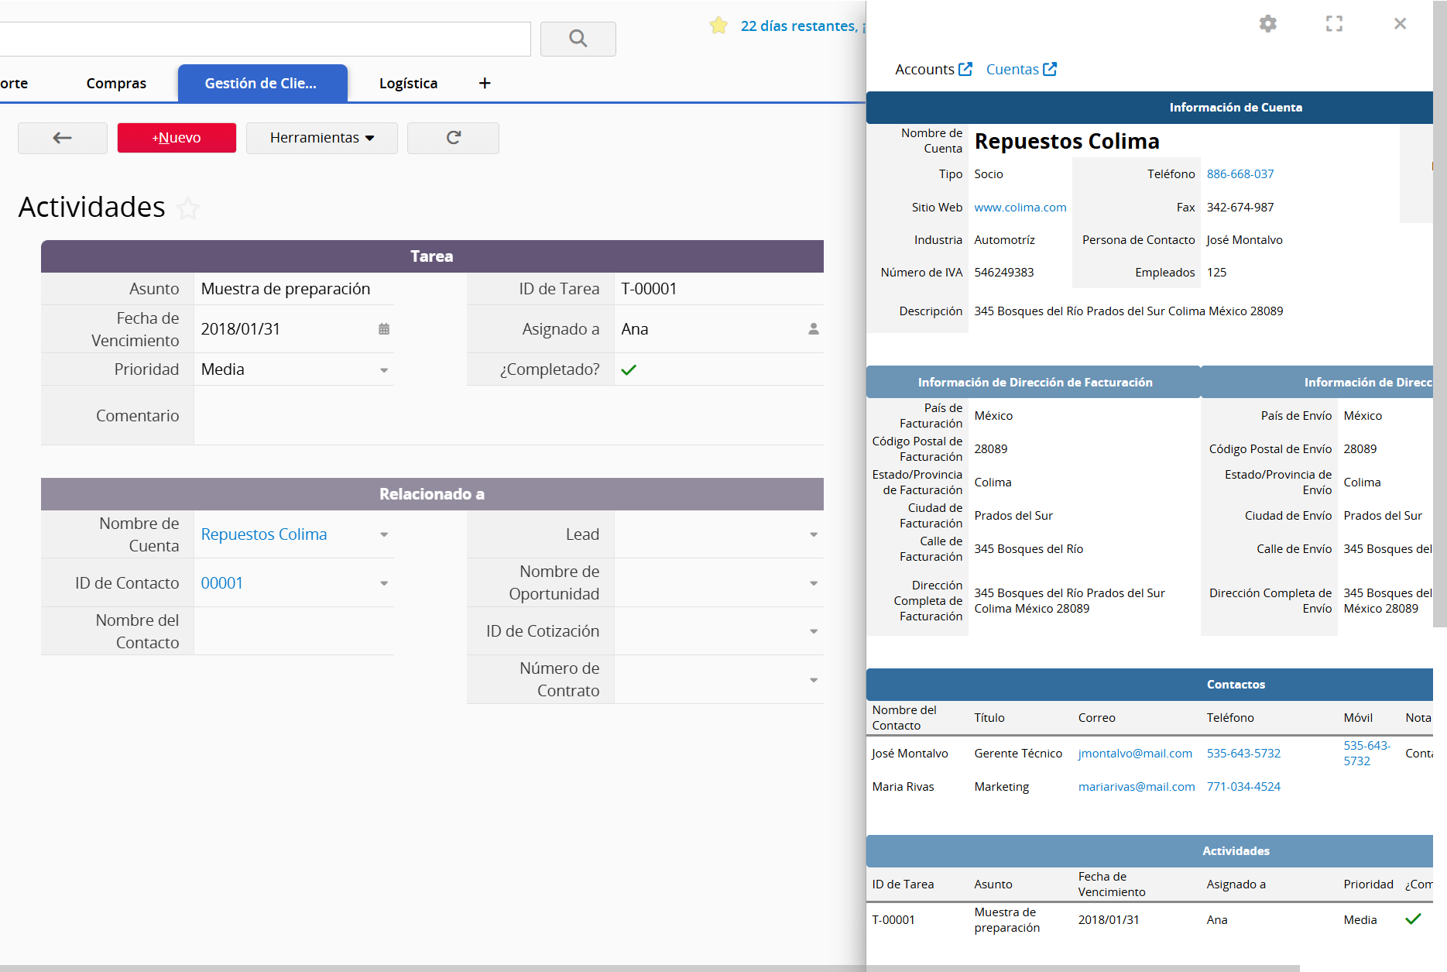Image resolution: width=1447 pixels, height=972 pixels.
Task: Add a new tab with plus icon
Action: pos(485,83)
